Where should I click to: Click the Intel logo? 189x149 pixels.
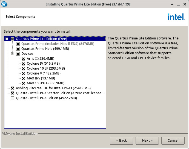(176, 17)
